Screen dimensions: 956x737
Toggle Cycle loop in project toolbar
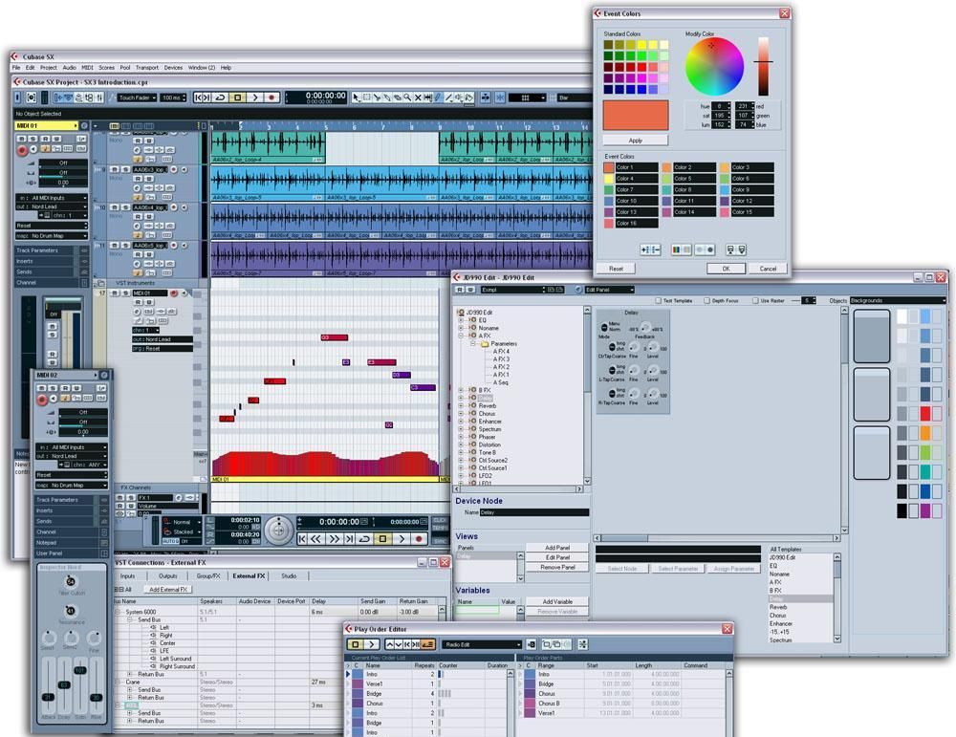tap(220, 98)
